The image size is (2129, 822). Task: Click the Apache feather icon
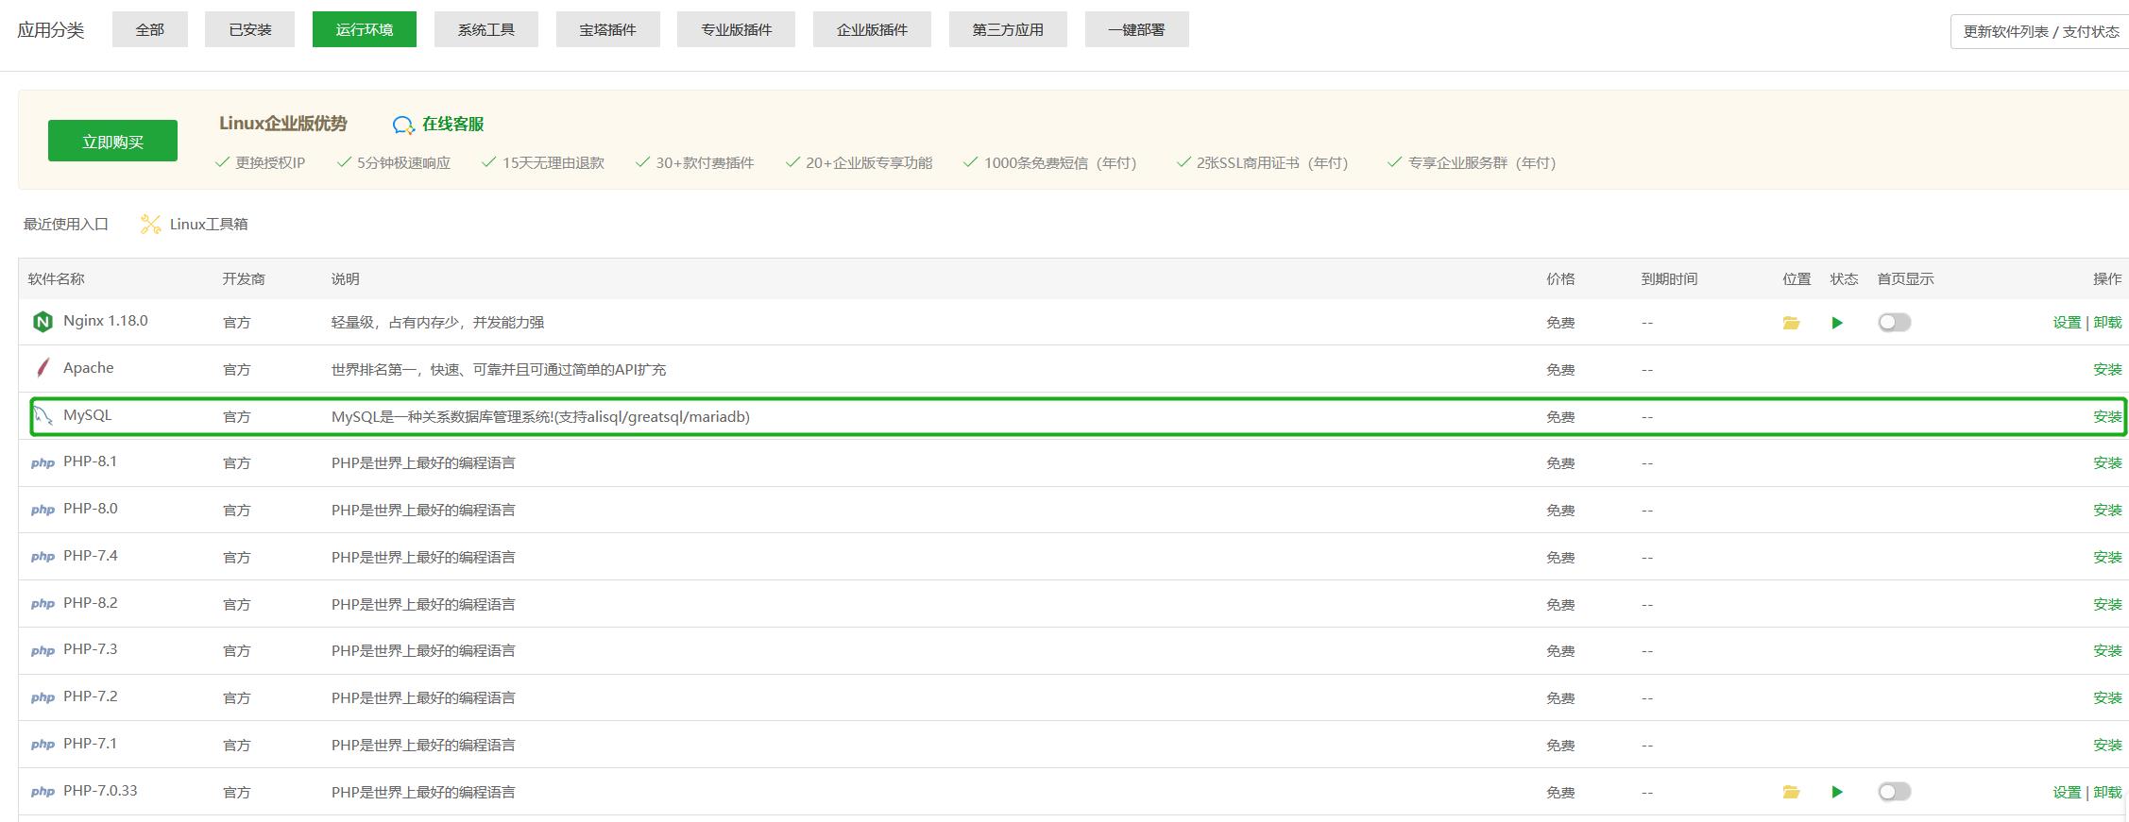pyautogui.click(x=43, y=368)
